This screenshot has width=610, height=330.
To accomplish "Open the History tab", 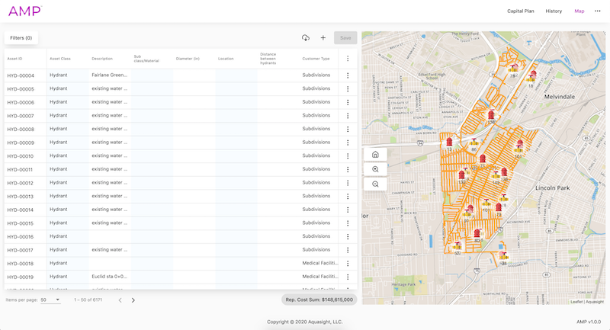I will pyautogui.click(x=554, y=11).
